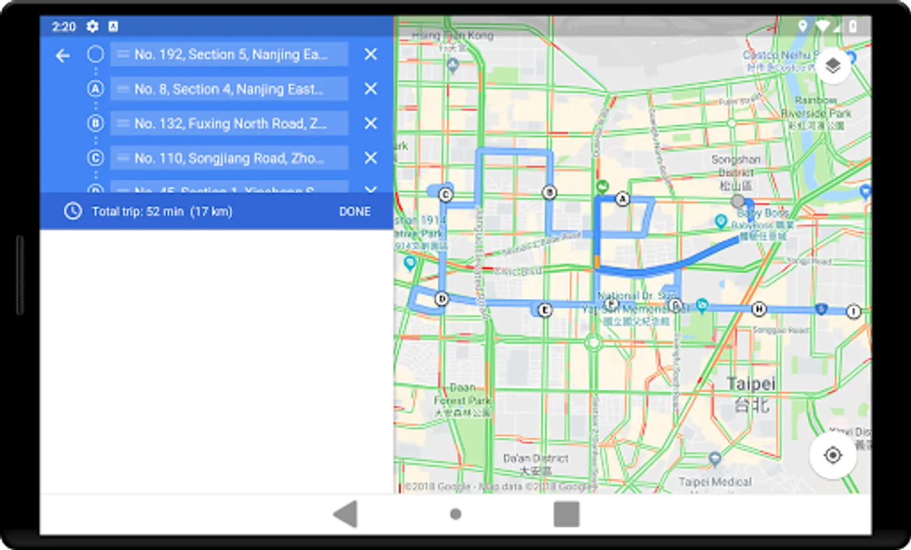
Task: Tap the Rainbow Riverside Park label
Action: click(816, 112)
